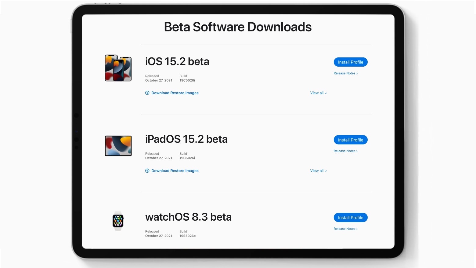Click the download arrow icon next to iOS restore images

tap(147, 93)
